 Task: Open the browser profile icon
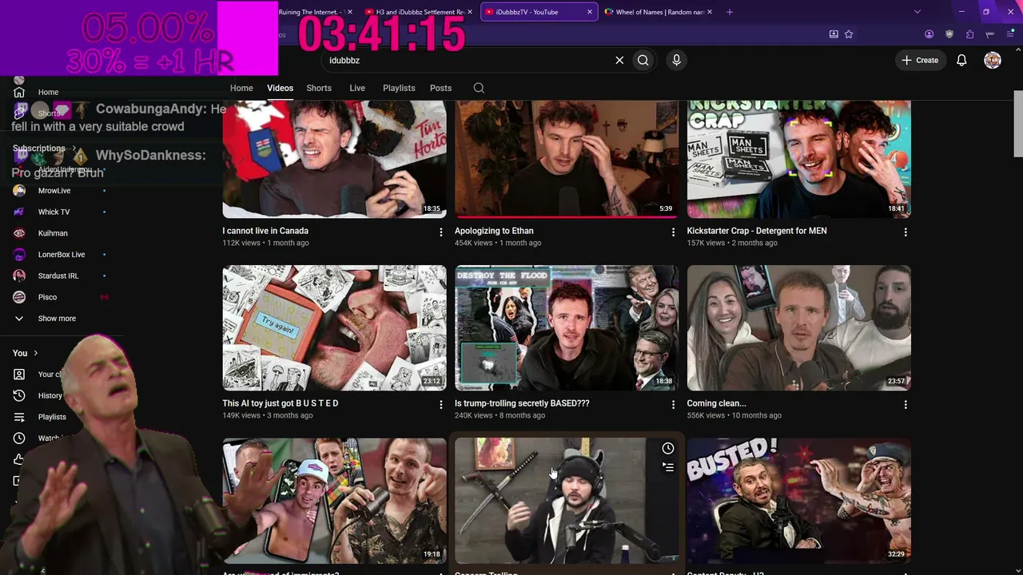coord(929,34)
